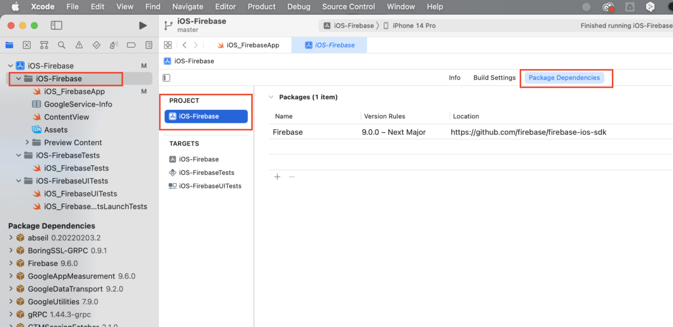Viewport: 673px width, 327px height.
Task: Open the Report navigator icon
Action: tap(149, 45)
